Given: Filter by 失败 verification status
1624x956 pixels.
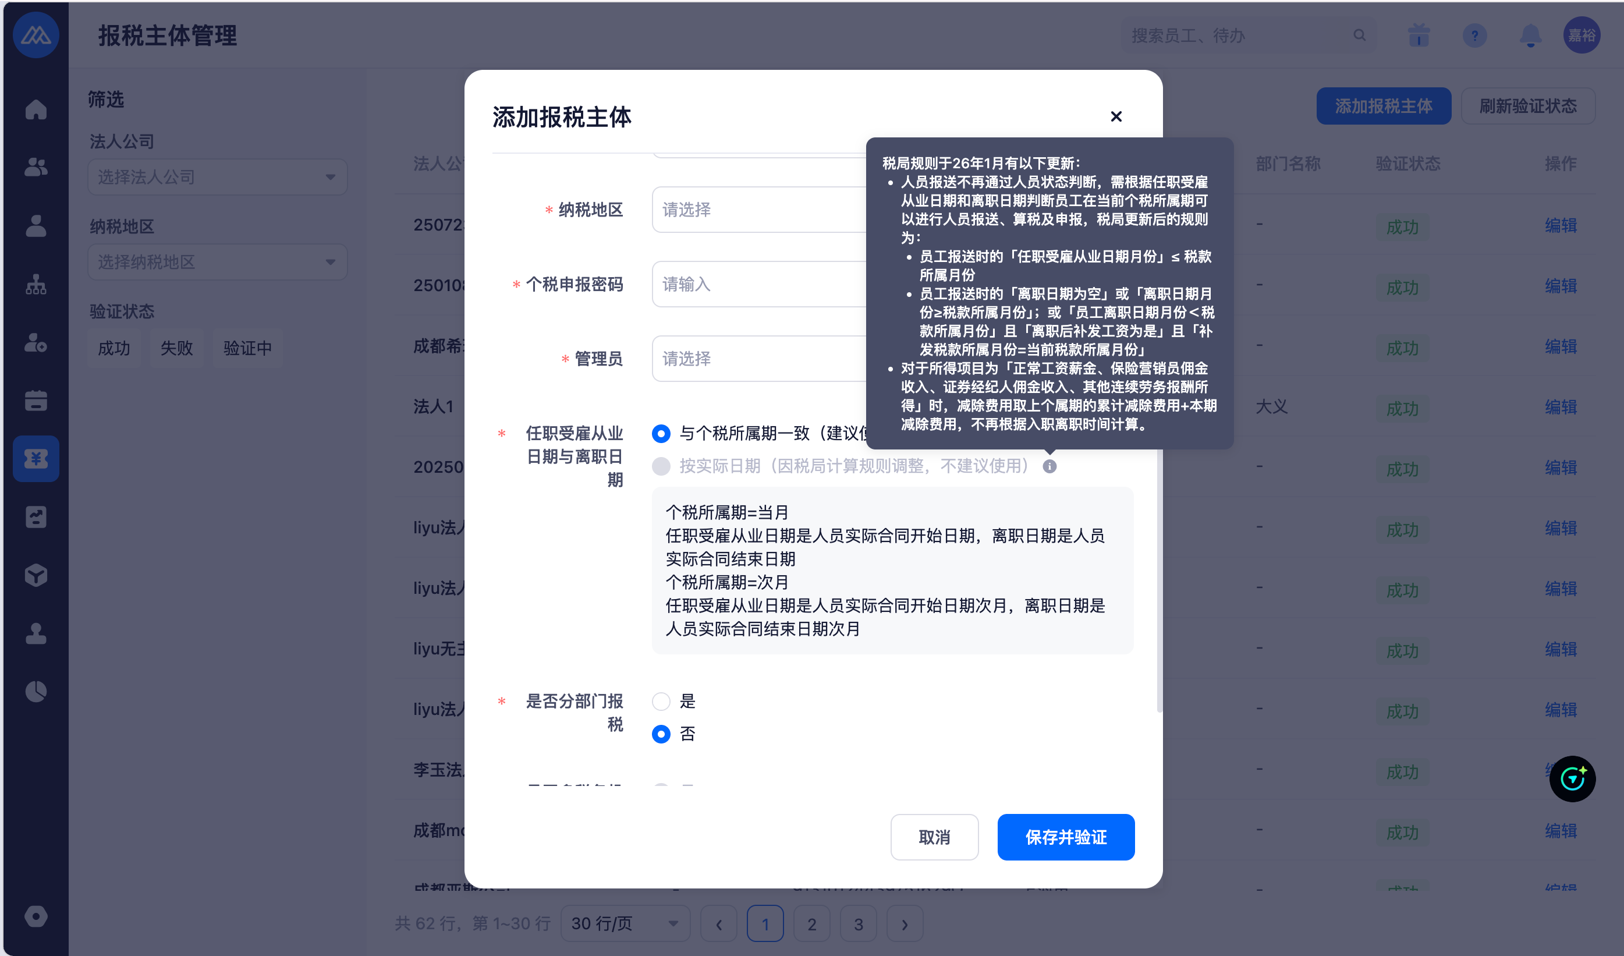Looking at the screenshot, I should tap(176, 348).
